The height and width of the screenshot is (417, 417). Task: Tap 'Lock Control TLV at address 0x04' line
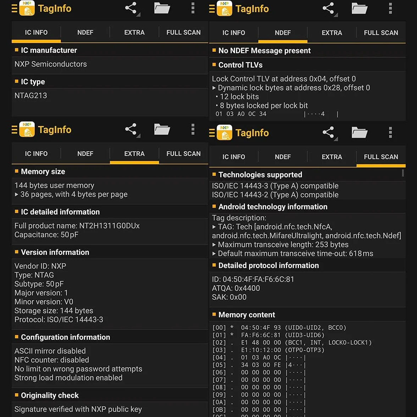[284, 79]
